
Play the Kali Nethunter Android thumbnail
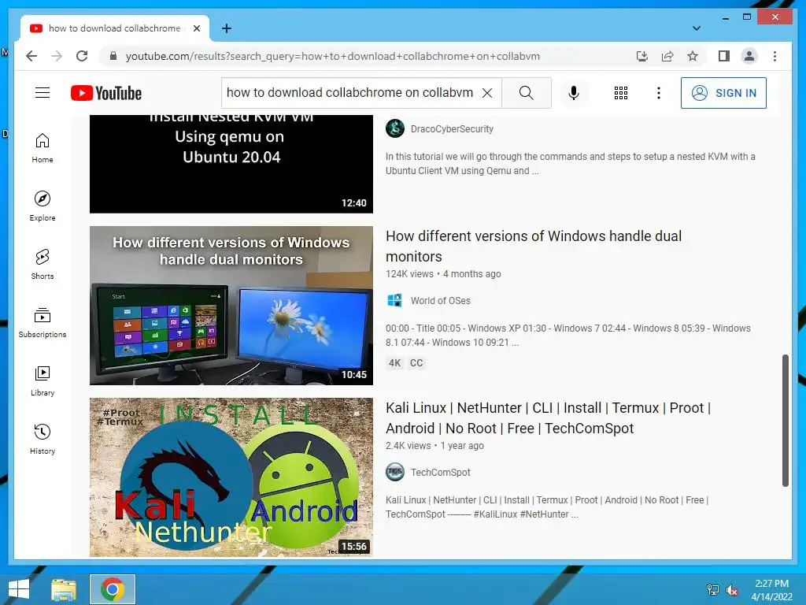[231, 477]
